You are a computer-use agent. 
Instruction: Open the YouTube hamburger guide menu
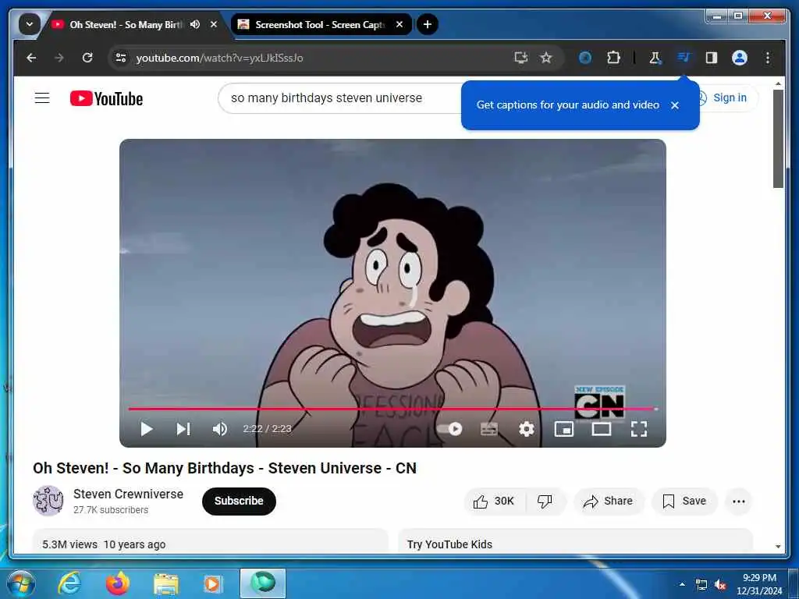pos(42,97)
